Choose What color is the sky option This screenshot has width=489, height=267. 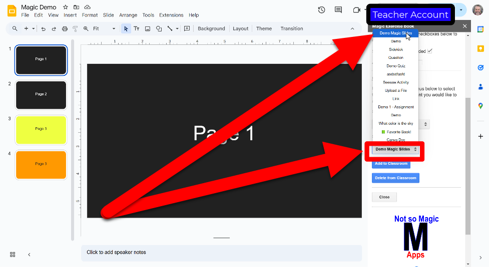[395, 123]
